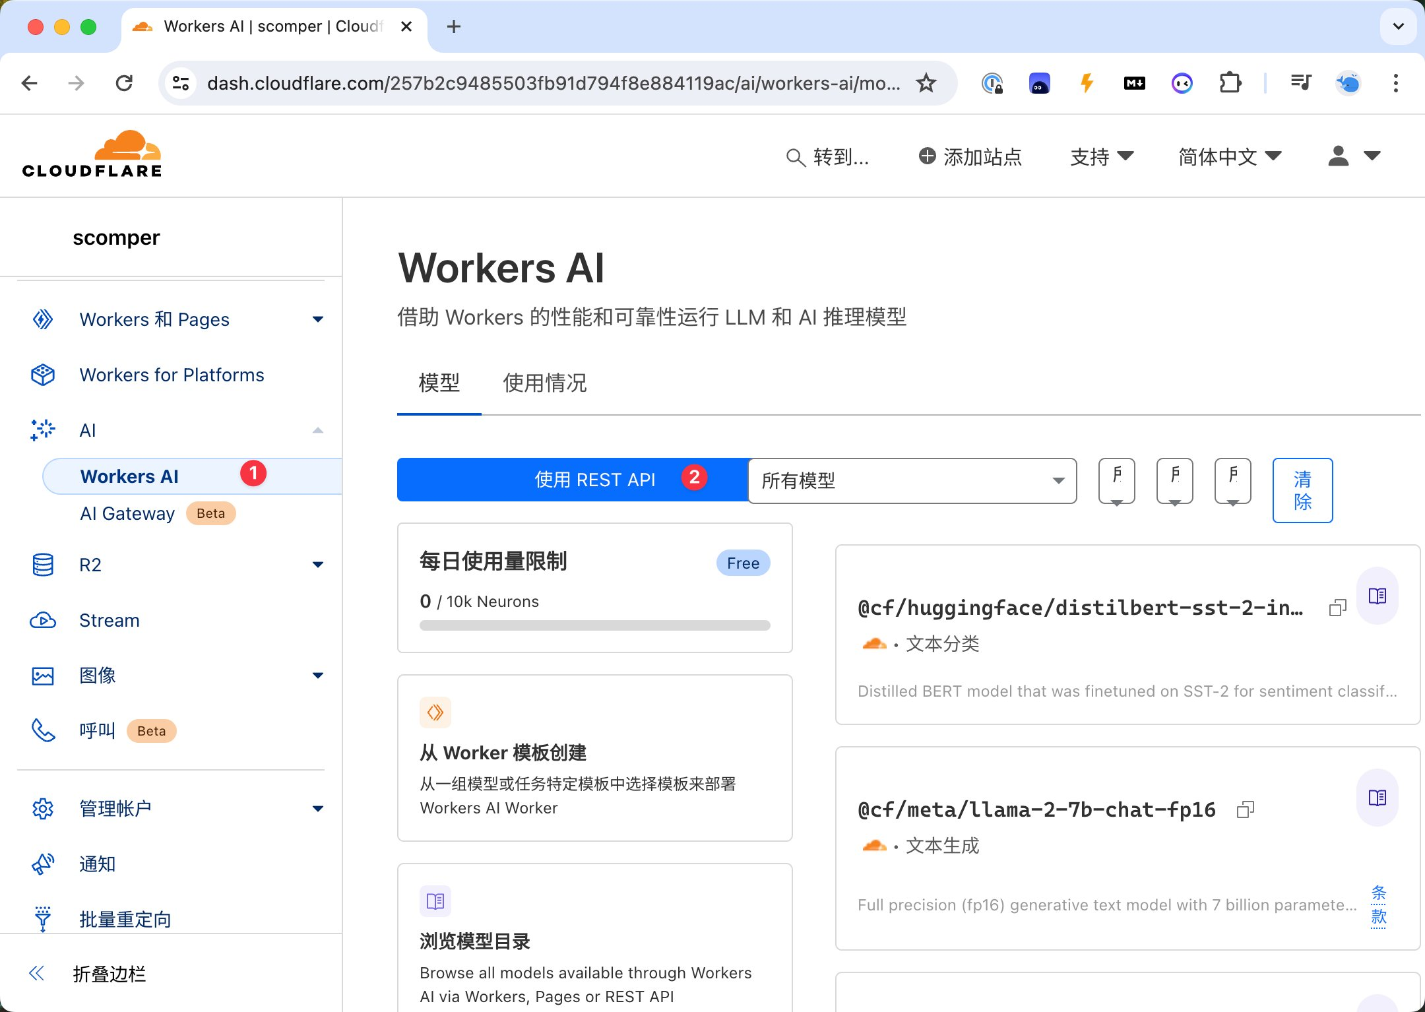Viewport: 1425px width, 1012px height.
Task: Expand the R2 sidebar section
Action: tap(317, 565)
